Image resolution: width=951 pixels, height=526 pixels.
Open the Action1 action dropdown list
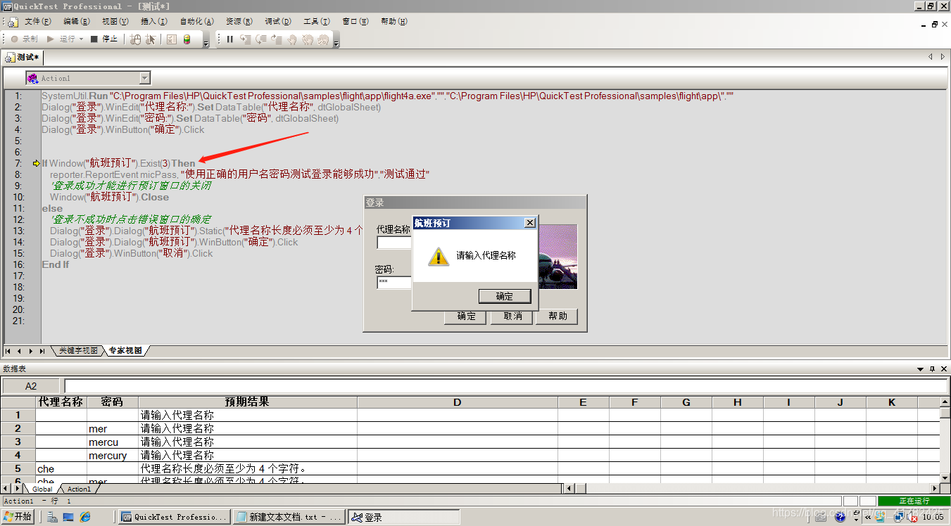click(x=144, y=78)
